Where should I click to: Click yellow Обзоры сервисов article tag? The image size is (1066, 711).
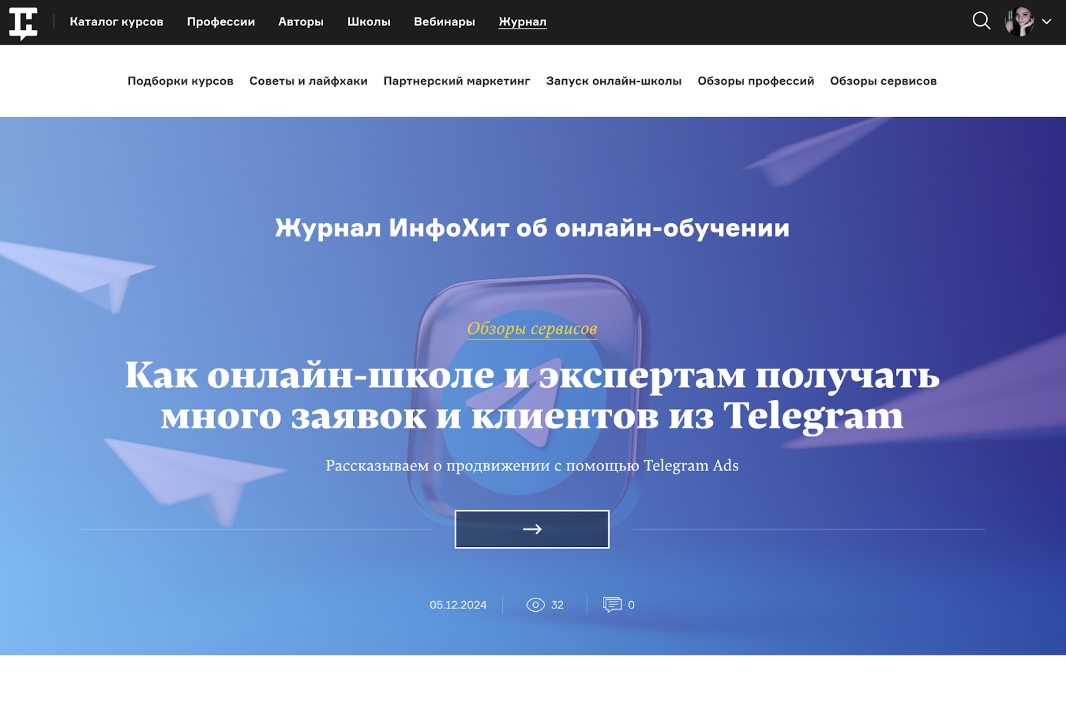pos(532,329)
